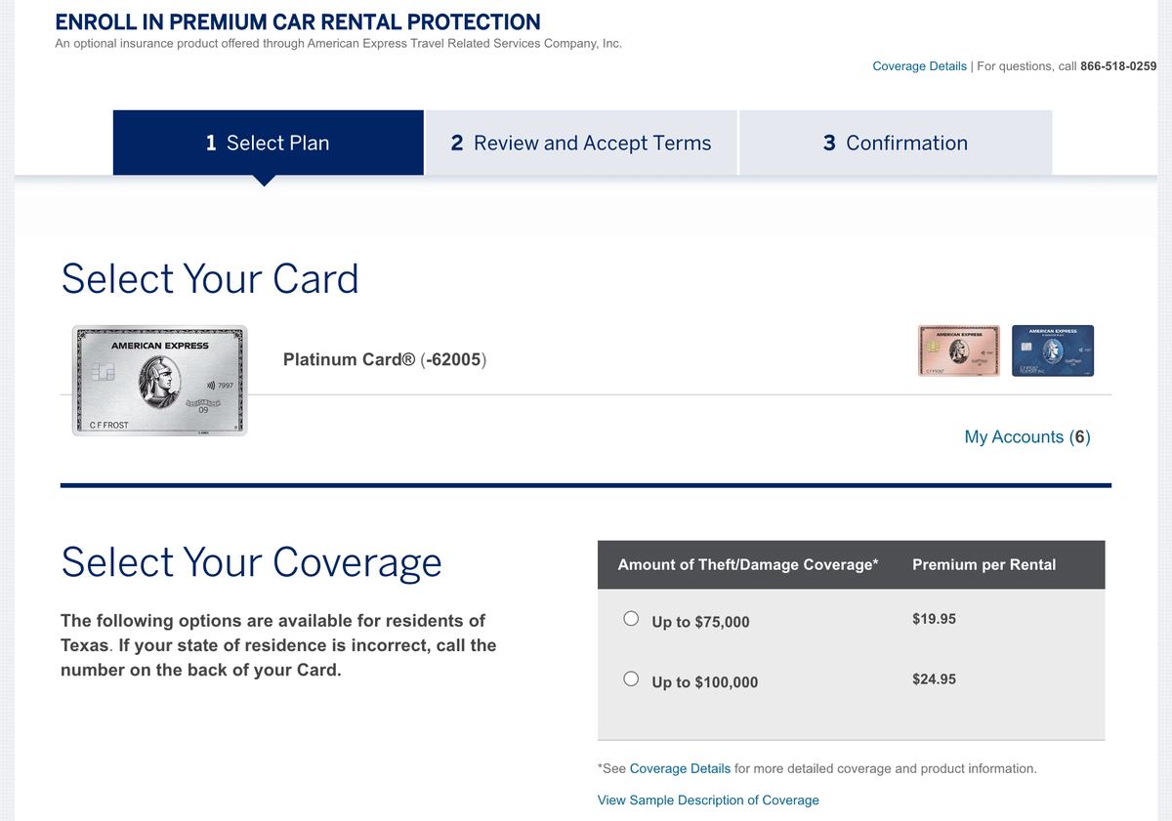Click the Select Your Coverage heading
Viewport: 1172px width, 821px height.
coord(250,562)
